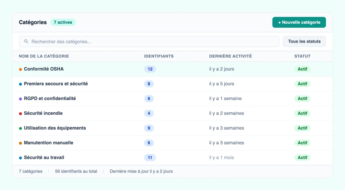The height and width of the screenshot is (190, 345).
Task: Click the blue dot beside Sécurité au travail
Action: click(x=20, y=158)
